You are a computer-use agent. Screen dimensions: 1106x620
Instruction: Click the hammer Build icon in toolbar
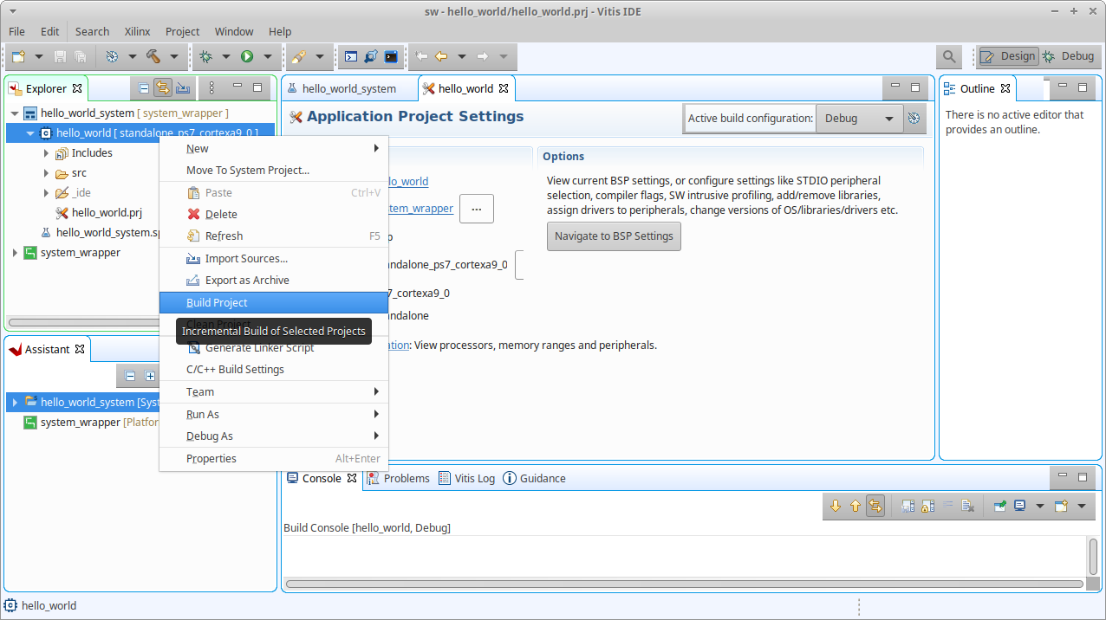[153, 56]
